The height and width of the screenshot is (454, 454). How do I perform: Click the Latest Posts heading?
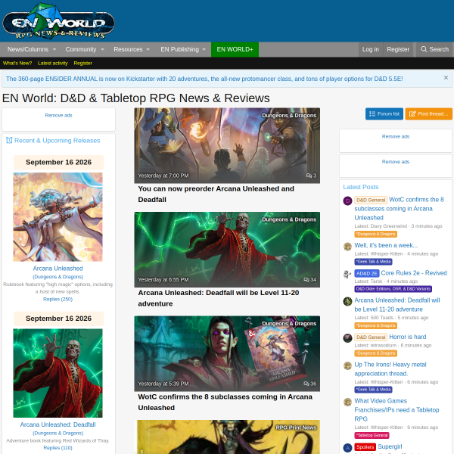(x=361, y=187)
